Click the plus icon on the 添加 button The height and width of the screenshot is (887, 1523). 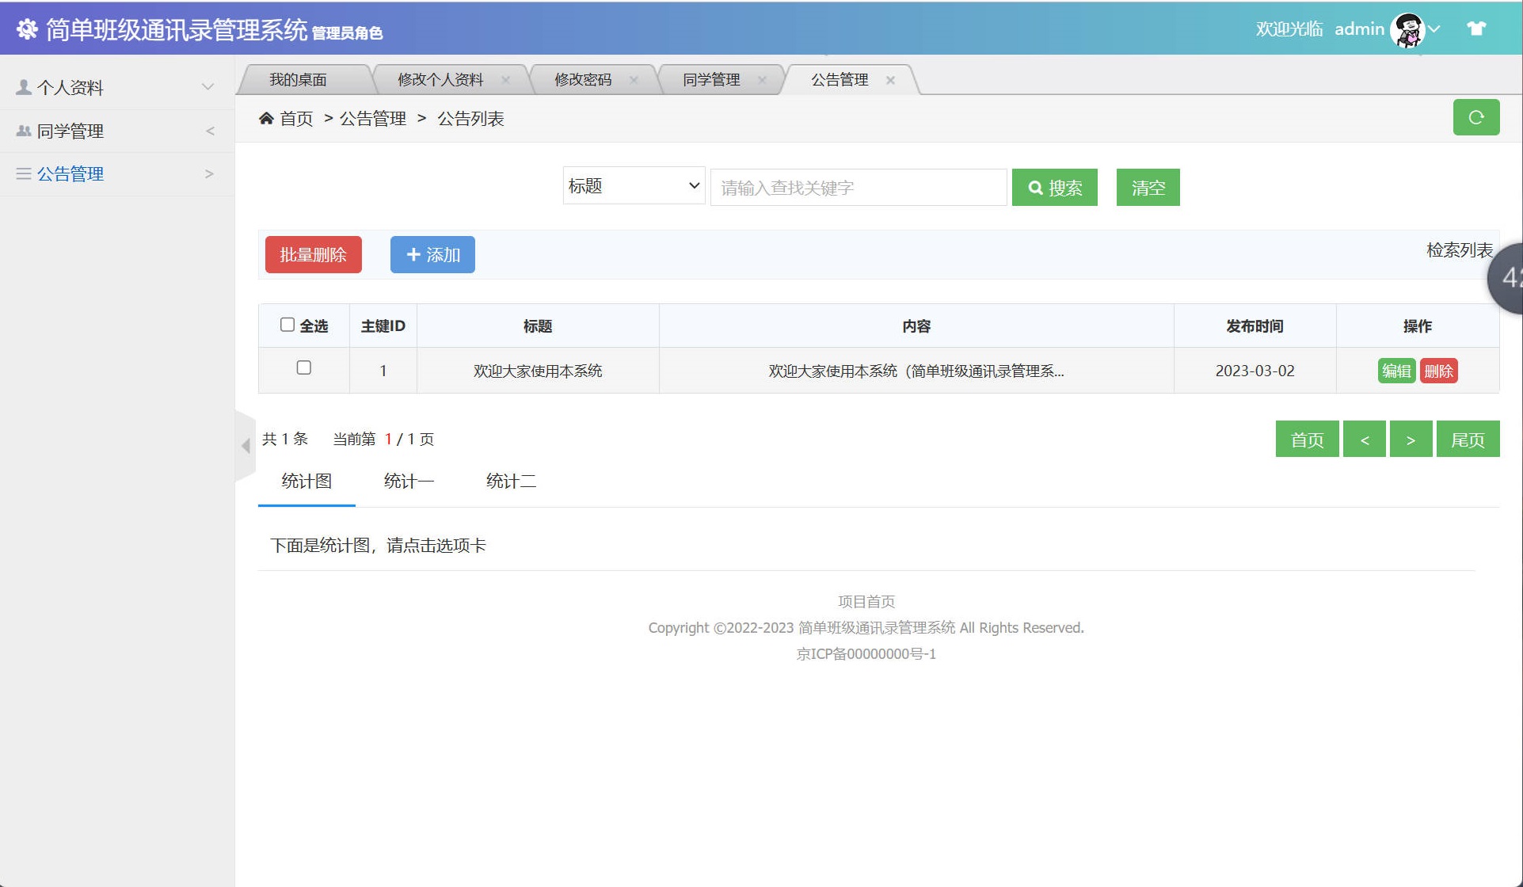pyautogui.click(x=413, y=254)
